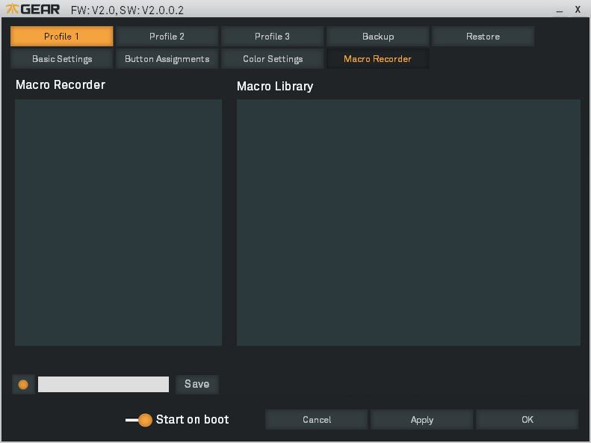Click the Restore button
Image resolution: width=591 pixels, height=443 pixels.
[x=483, y=37]
